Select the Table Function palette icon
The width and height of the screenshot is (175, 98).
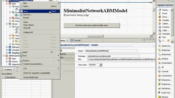click(x=160, y=30)
